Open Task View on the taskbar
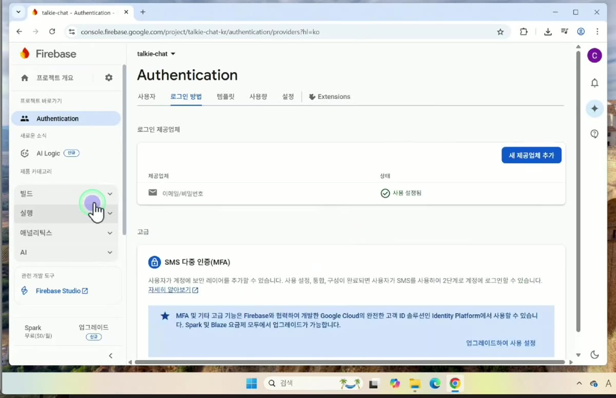The width and height of the screenshot is (616, 398). pyautogui.click(x=374, y=384)
